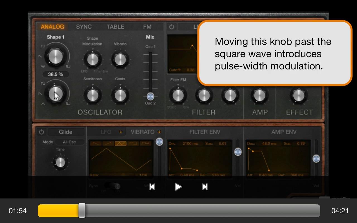Click the Filter FM knob

click(178, 95)
